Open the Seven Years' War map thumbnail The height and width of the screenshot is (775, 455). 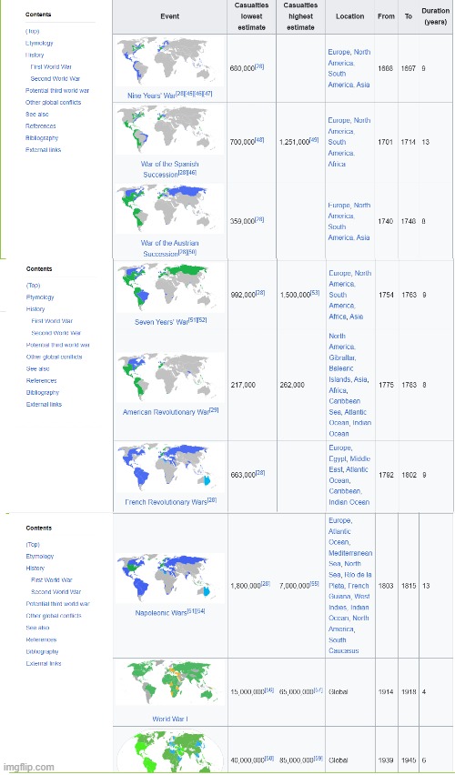pos(169,288)
